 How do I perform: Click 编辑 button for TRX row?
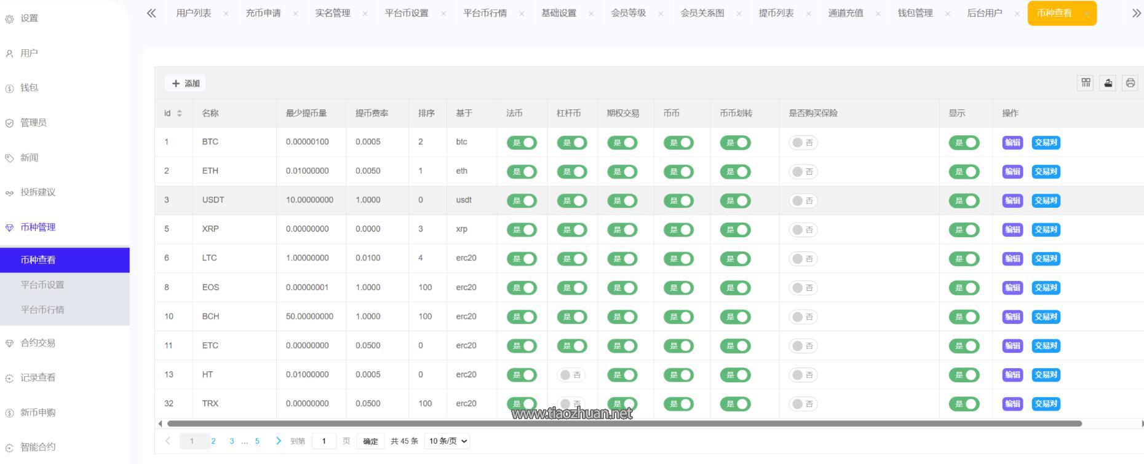point(1012,404)
